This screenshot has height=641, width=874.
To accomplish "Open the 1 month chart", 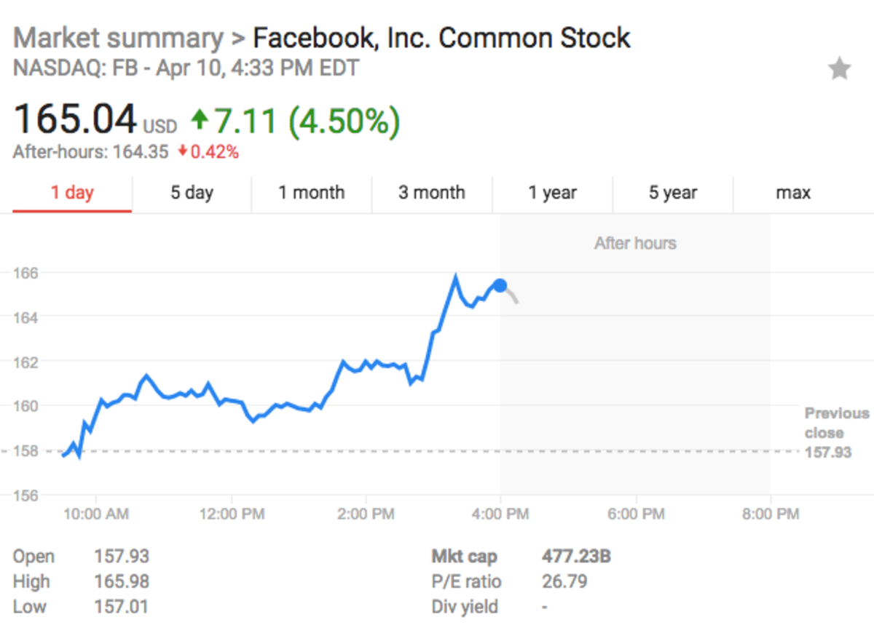I will coord(312,193).
